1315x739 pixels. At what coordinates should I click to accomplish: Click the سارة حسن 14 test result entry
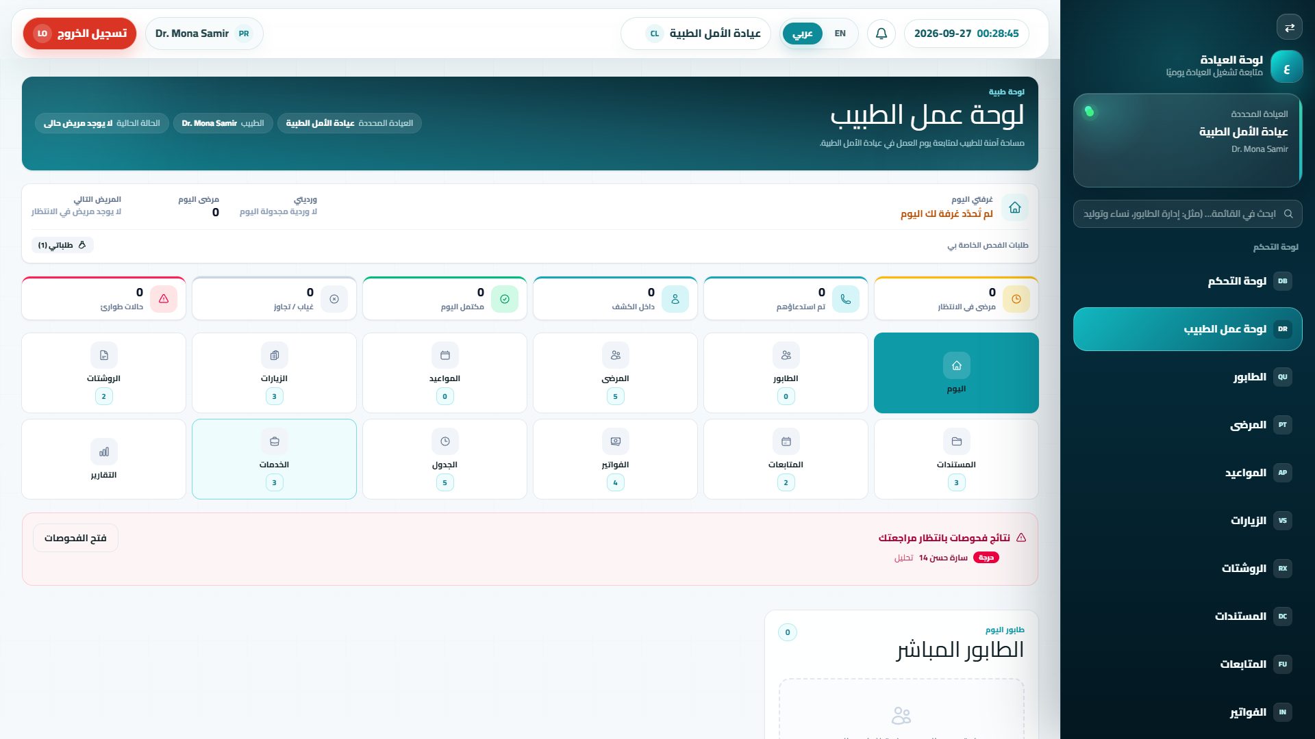click(x=946, y=558)
